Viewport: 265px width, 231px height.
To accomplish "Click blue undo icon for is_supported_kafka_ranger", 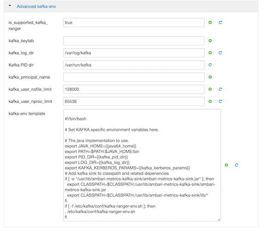I will coord(220,23).
